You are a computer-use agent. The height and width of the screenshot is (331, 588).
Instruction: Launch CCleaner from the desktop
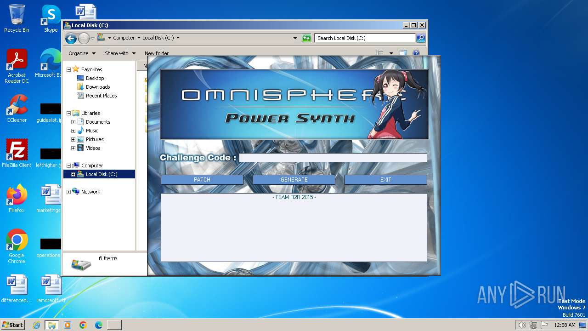click(x=17, y=108)
